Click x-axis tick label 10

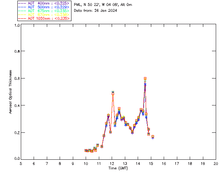[86, 164]
